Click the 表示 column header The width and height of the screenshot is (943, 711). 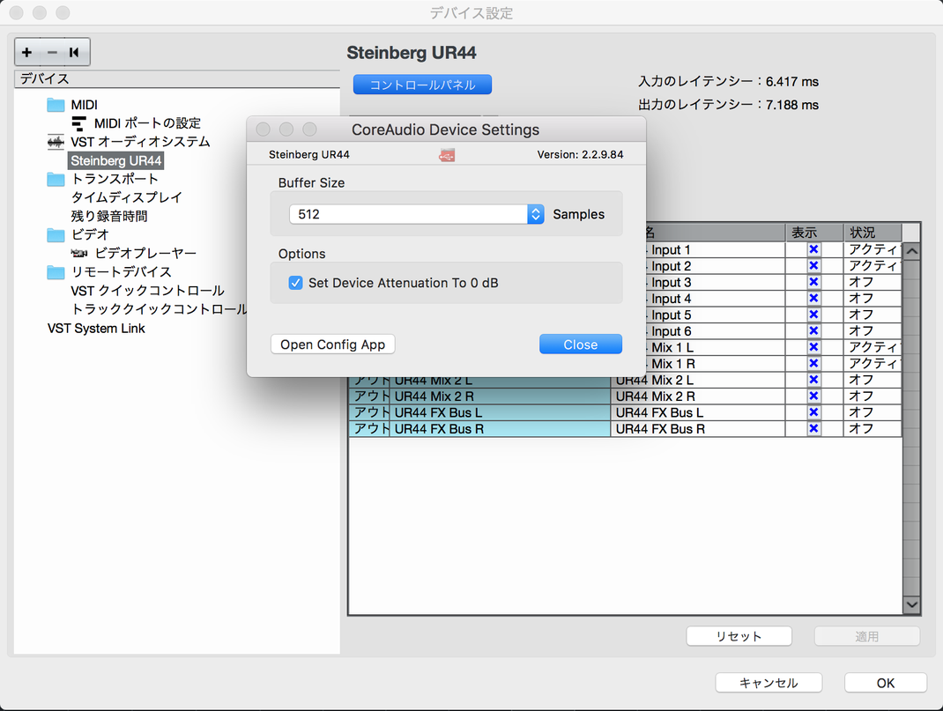click(x=814, y=232)
